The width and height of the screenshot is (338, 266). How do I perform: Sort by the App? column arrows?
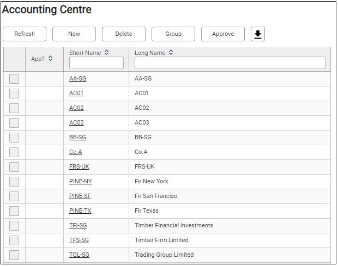pyautogui.click(x=51, y=58)
